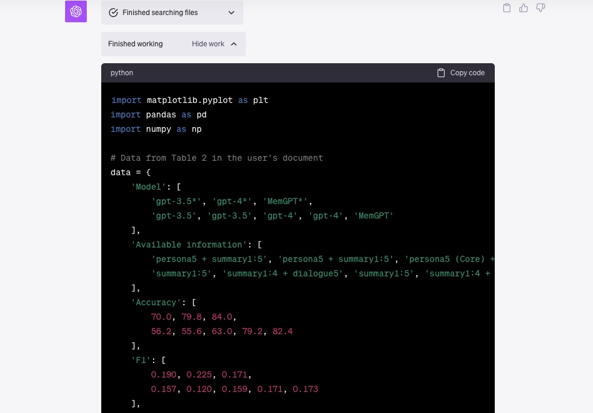Click the F1 value 0.190

pyautogui.click(x=164, y=374)
